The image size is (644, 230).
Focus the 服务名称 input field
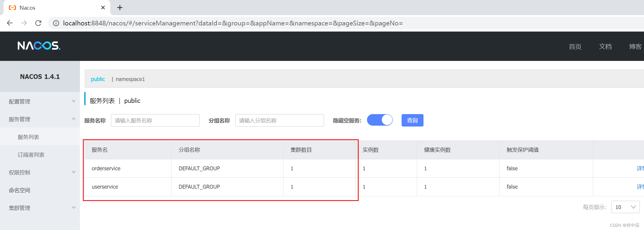(x=155, y=120)
